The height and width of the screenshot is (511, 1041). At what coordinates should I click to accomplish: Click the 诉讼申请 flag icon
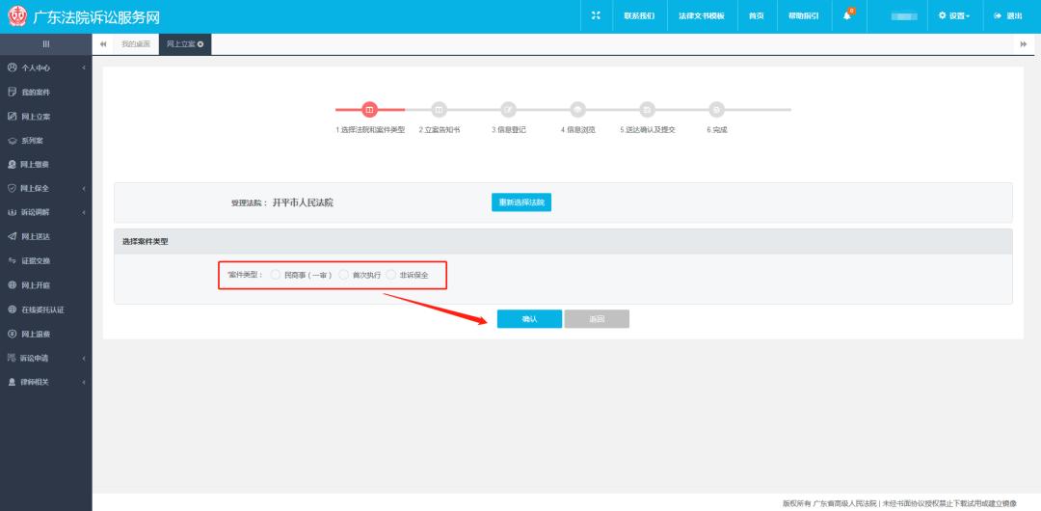12,358
